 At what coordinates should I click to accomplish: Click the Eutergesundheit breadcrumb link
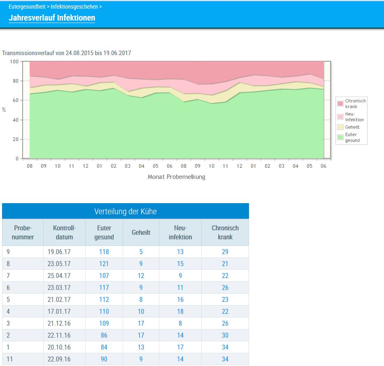27,7
